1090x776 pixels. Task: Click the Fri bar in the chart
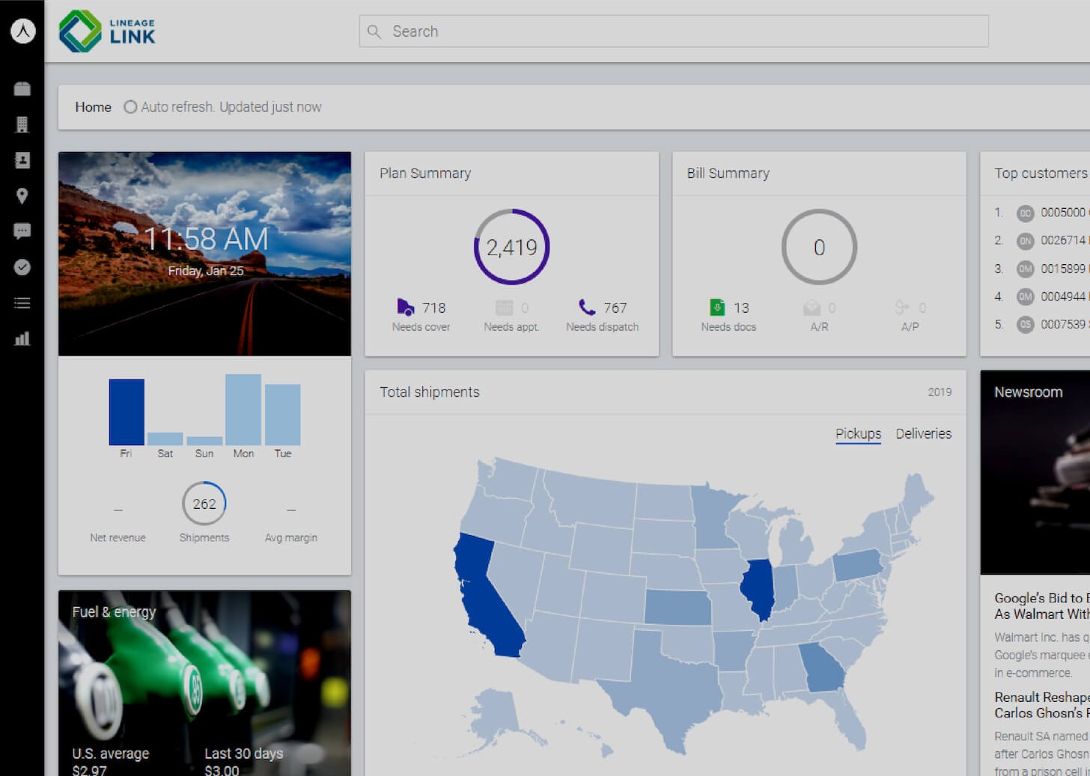127,412
